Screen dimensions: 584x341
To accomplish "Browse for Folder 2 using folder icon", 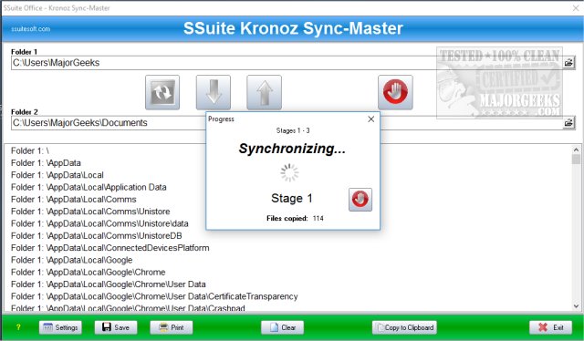I will coord(568,122).
